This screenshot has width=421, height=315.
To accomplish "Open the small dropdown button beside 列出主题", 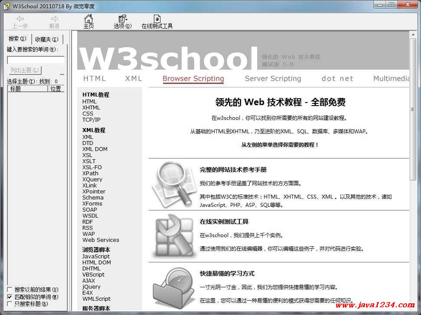I will point(62,71).
